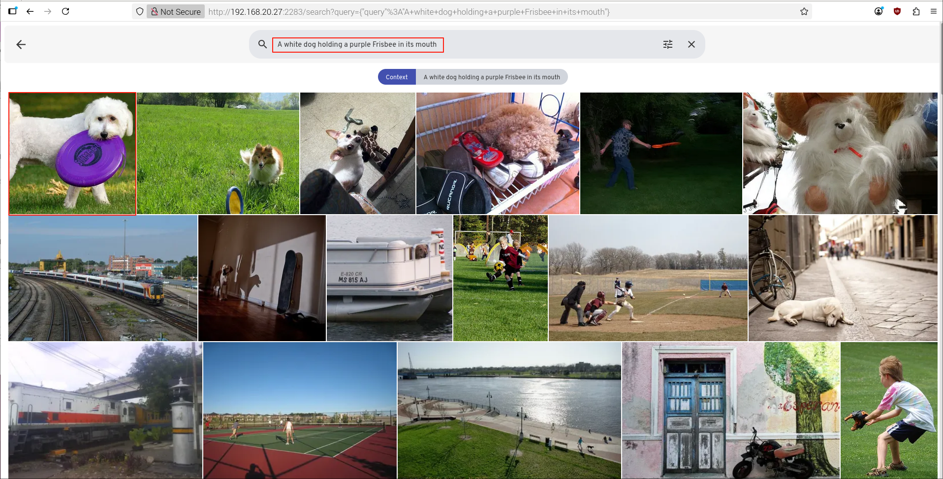Open the tennis court photo

[300, 410]
